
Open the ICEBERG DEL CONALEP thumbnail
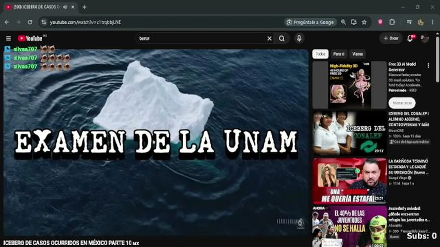pyautogui.click(x=350, y=133)
